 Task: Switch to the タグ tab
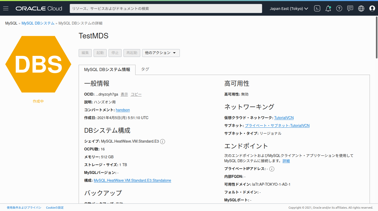(x=145, y=69)
